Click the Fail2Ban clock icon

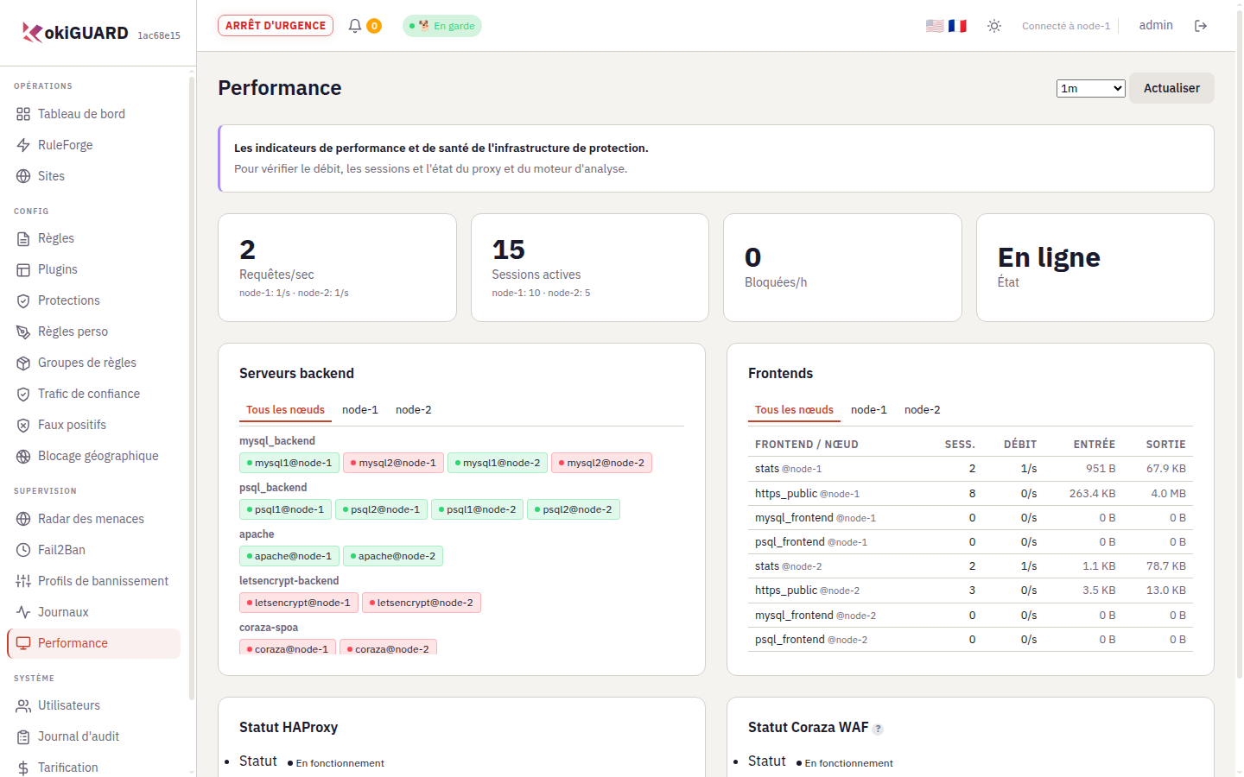click(23, 550)
